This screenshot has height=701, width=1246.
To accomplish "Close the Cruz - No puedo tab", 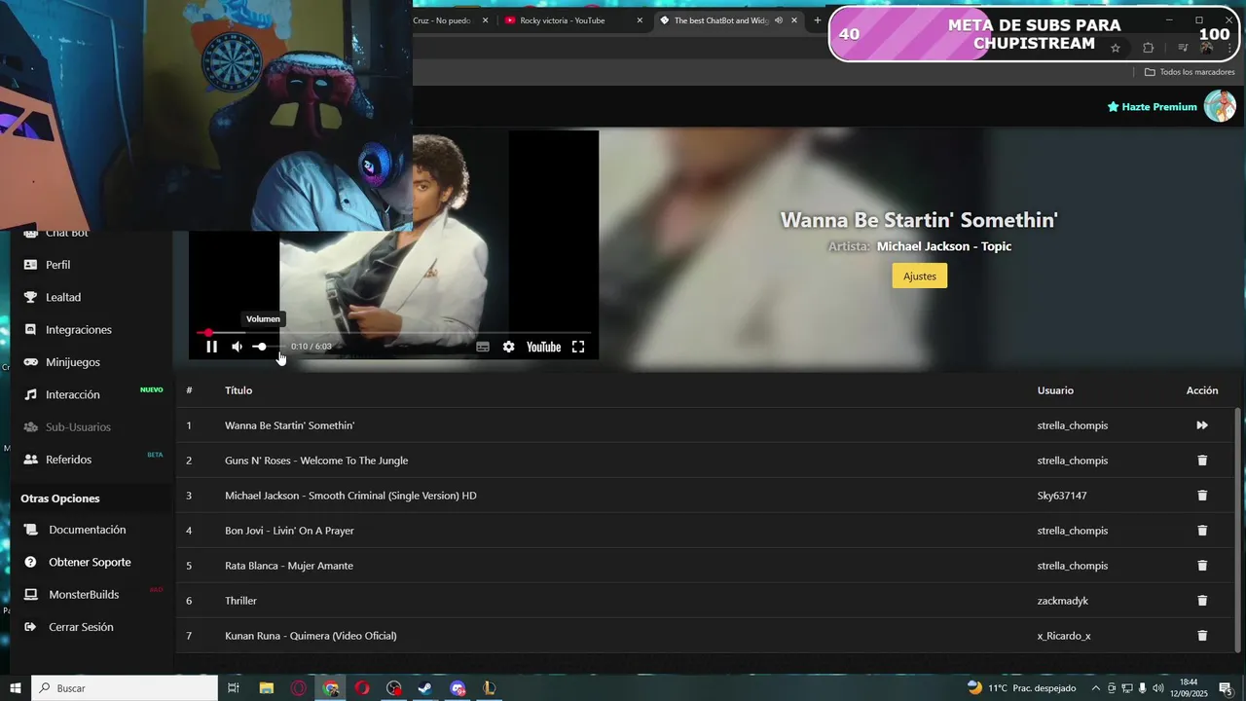I will 485,20.
